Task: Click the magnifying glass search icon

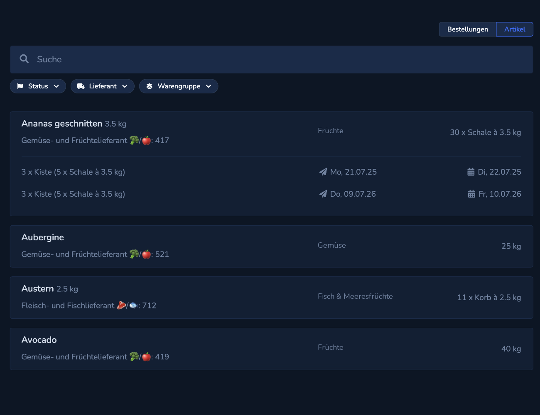Action: tap(24, 59)
